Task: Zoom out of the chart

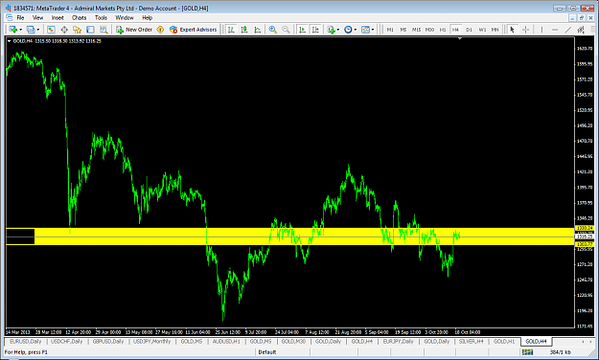Action: [x=286, y=30]
